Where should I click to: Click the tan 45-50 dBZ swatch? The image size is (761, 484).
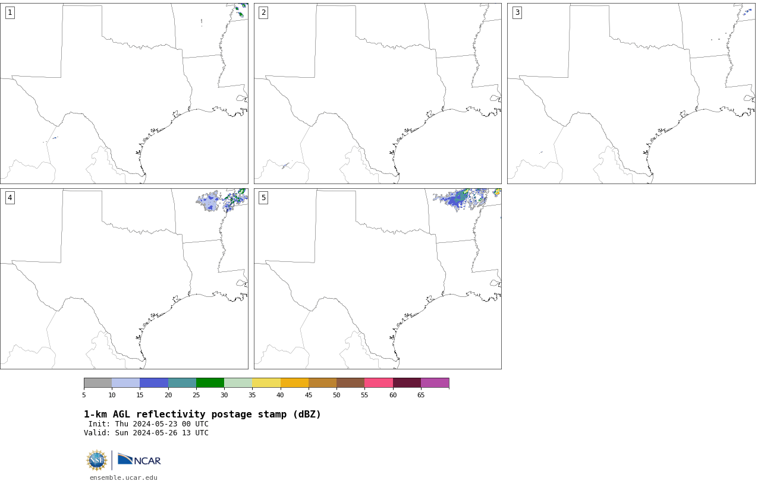tap(322, 383)
